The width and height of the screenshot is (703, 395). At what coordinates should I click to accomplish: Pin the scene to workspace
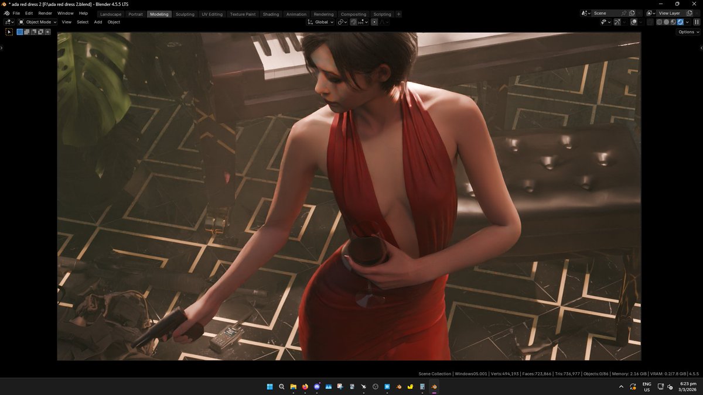click(x=623, y=13)
